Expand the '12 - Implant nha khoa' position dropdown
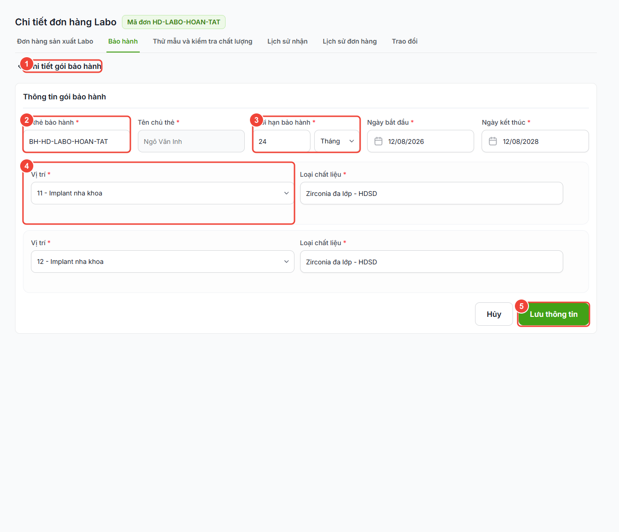Viewport: 619px width, 532px height. [x=162, y=262]
